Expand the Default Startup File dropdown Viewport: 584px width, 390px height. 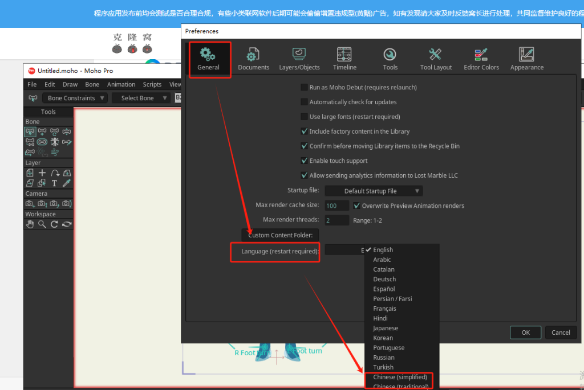(x=374, y=191)
